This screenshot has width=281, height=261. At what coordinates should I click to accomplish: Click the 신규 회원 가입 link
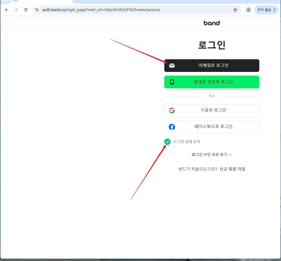click(x=232, y=169)
